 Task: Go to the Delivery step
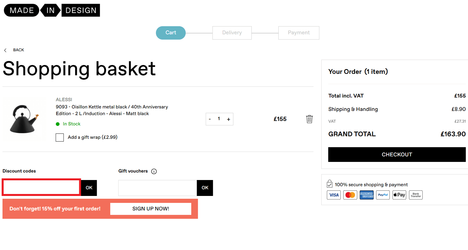pyautogui.click(x=232, y=33)
